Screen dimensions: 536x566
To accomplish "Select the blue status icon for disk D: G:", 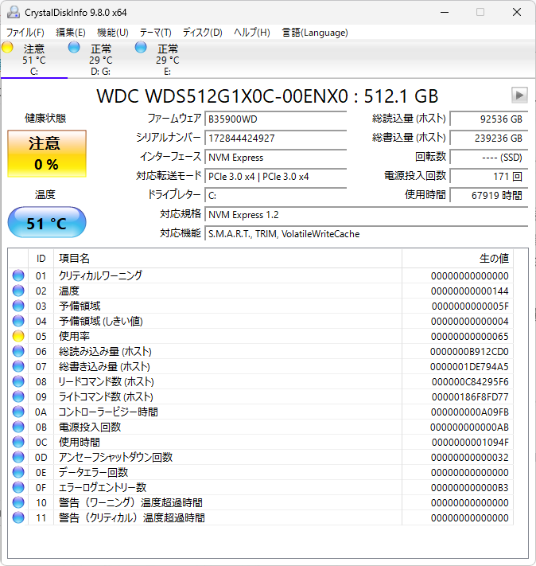I will (x=75, y=48).
